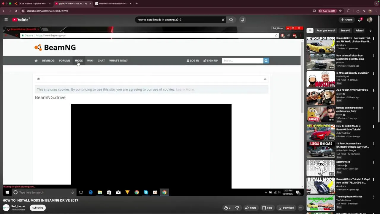This screenshot has height=214, width=380.
Task: Open more actions ellipsis under video
Action: [x=301, y=208]
